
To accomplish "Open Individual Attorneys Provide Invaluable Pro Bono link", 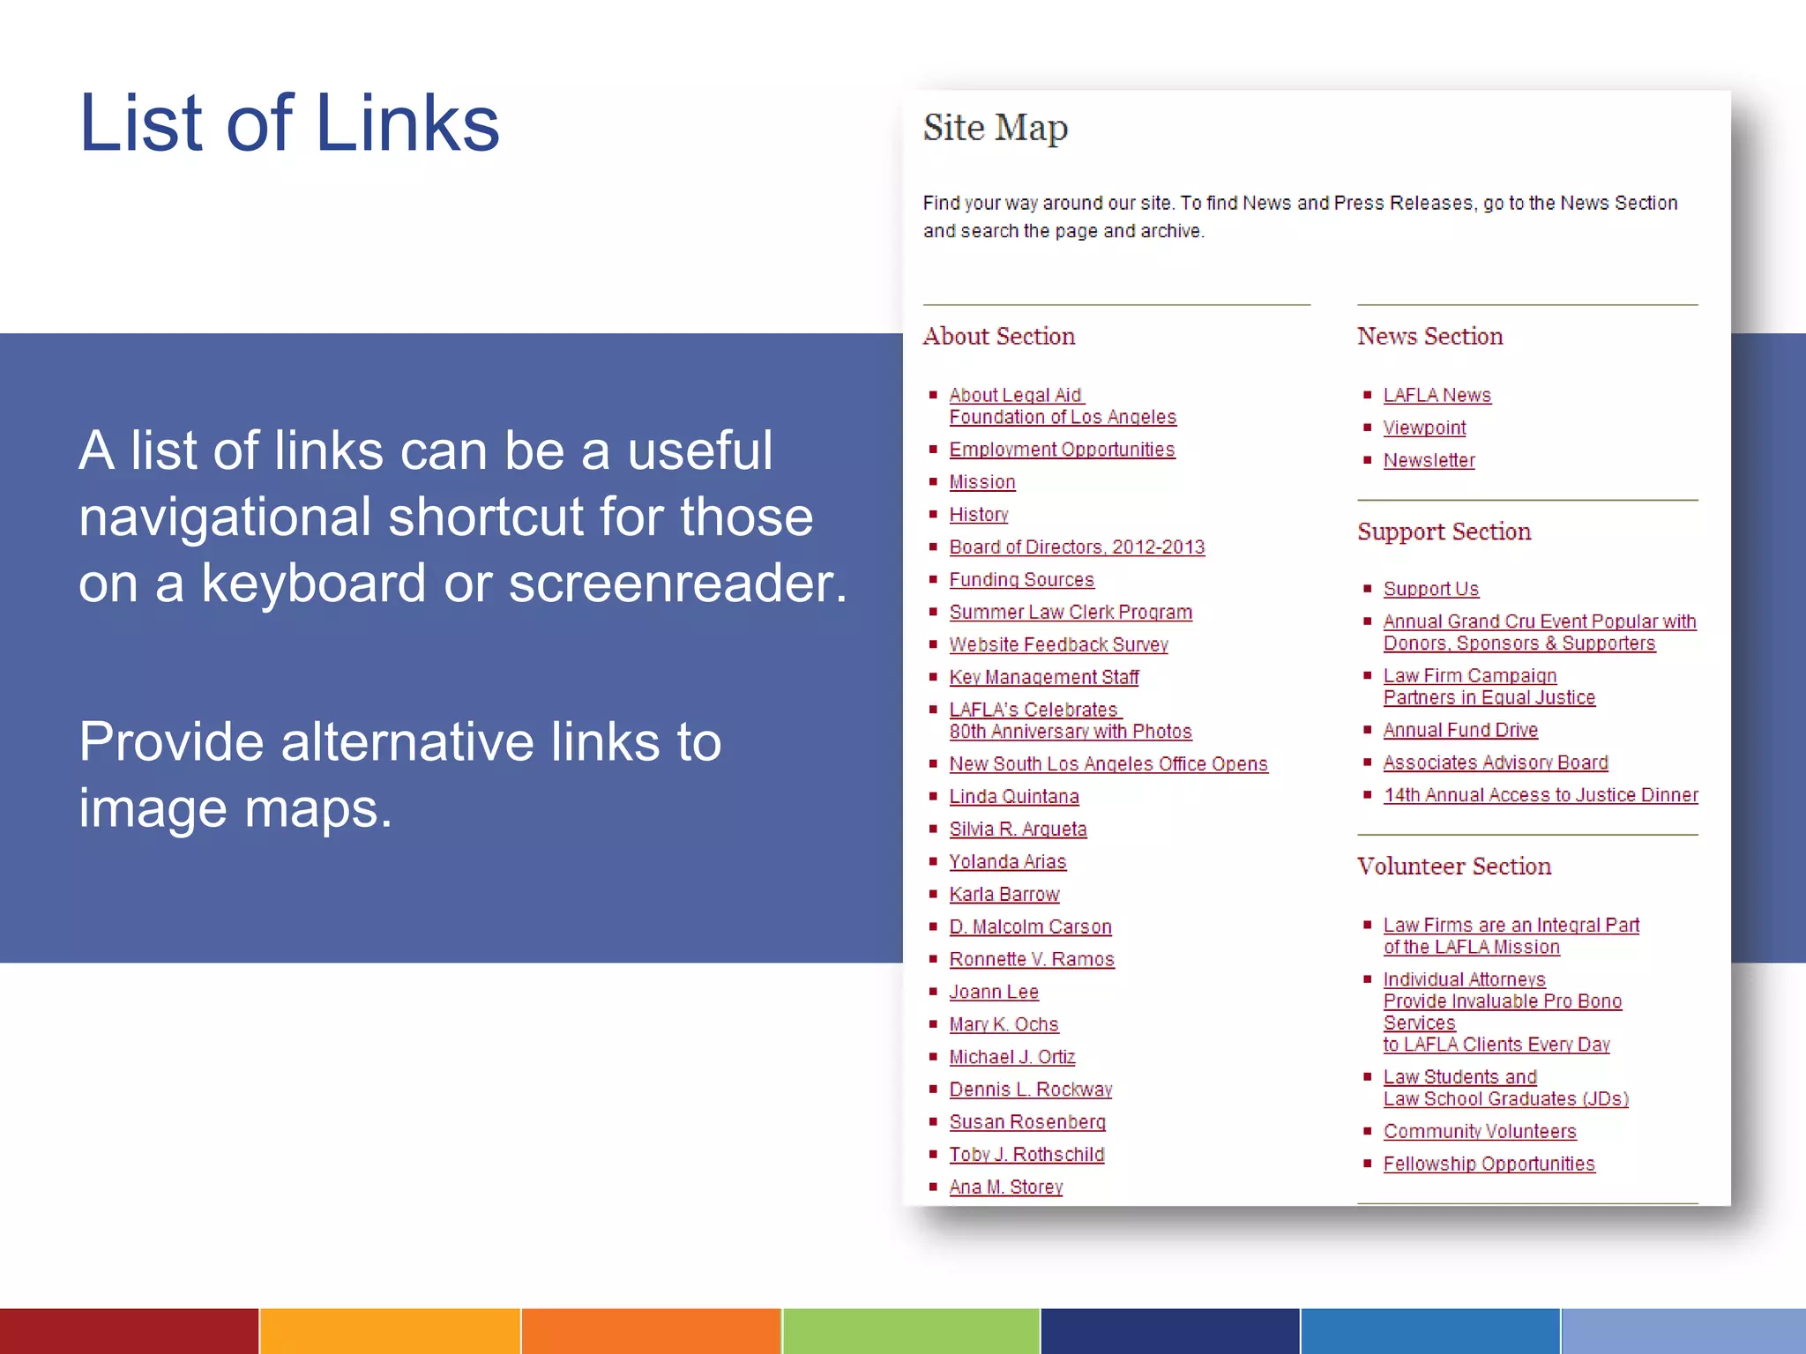I will click(x=1503, y=1012).
